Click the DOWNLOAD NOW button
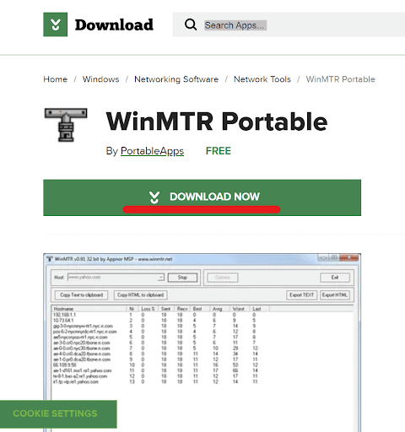This screenshot has width=405, height=432. click(202, 197)
